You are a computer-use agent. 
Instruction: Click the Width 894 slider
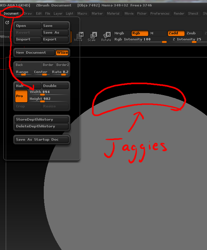click(49, 93)
